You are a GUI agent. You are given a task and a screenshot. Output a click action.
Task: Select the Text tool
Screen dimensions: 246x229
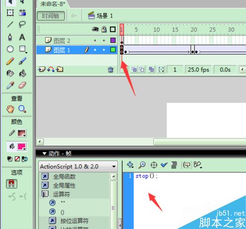point(22,37)
